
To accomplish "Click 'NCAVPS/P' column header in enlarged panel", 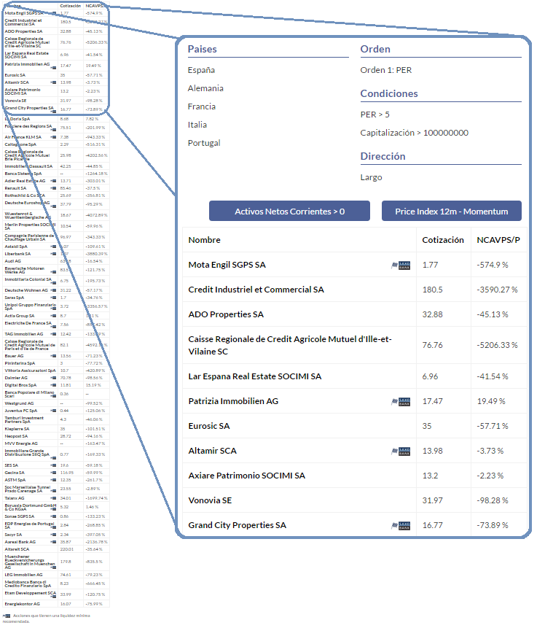I will [498, 240].
